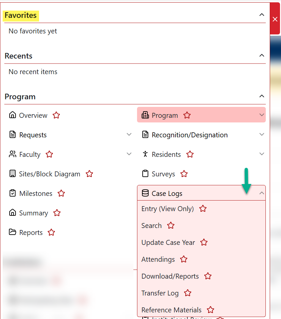Star the Sites/Block Diagram item

(x=89, y=174)
